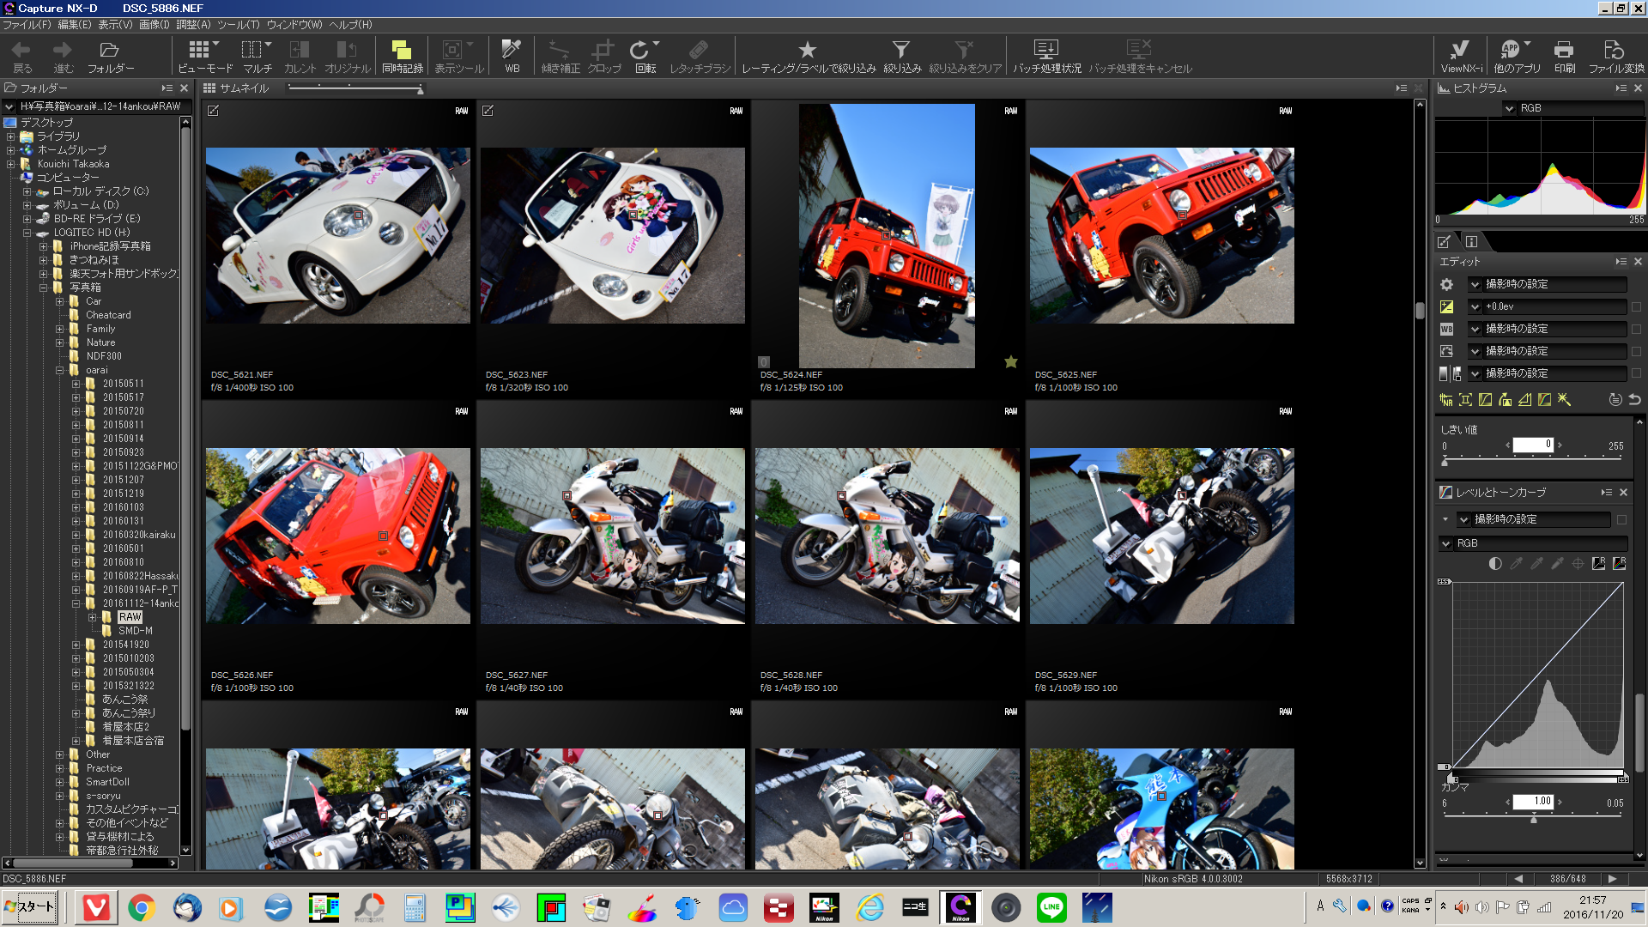This screenshot has height=927, width=1648.
Task: Toggle the white balance adjustment checkbox
Action: 1636,329
